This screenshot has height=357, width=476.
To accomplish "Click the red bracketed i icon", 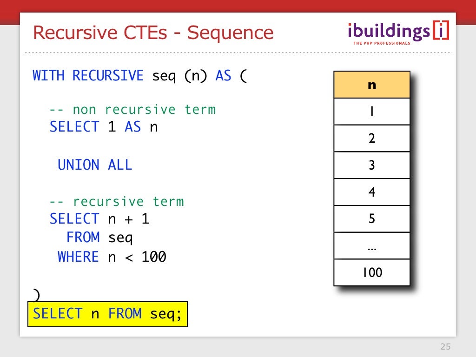I will click(441, 30).
